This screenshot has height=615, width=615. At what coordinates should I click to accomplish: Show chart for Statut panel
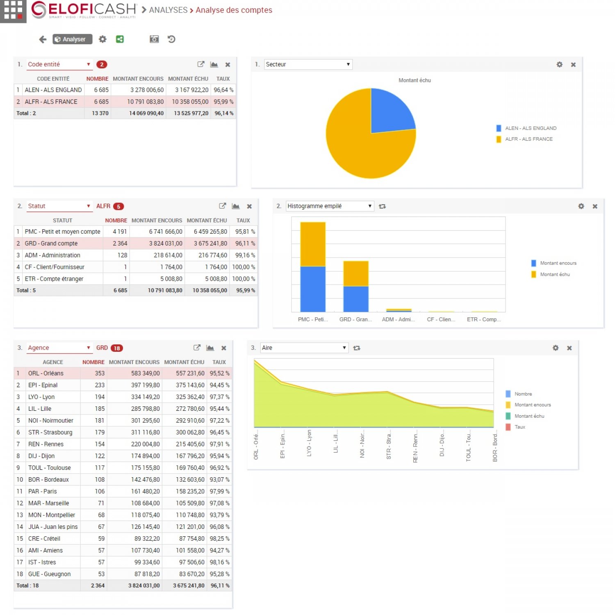[236, 206]
